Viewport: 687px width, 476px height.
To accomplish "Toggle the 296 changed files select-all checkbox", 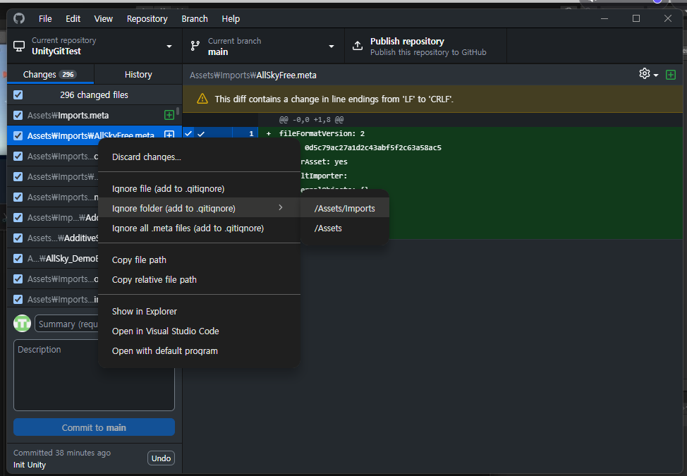I will coord(18,94).
